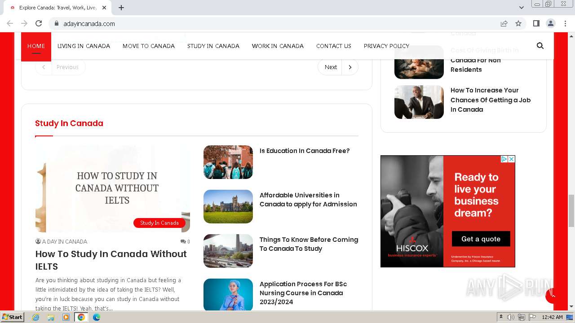Open LIVING IN CANADA menu

(84, 46)
